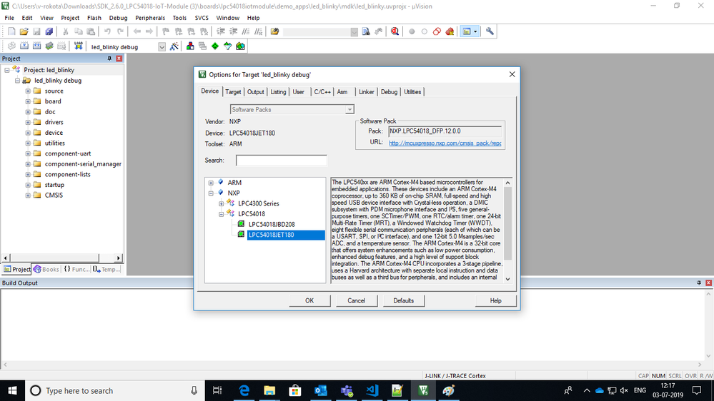
Task: Create a new file from toolbar
Action: (11, 31)
